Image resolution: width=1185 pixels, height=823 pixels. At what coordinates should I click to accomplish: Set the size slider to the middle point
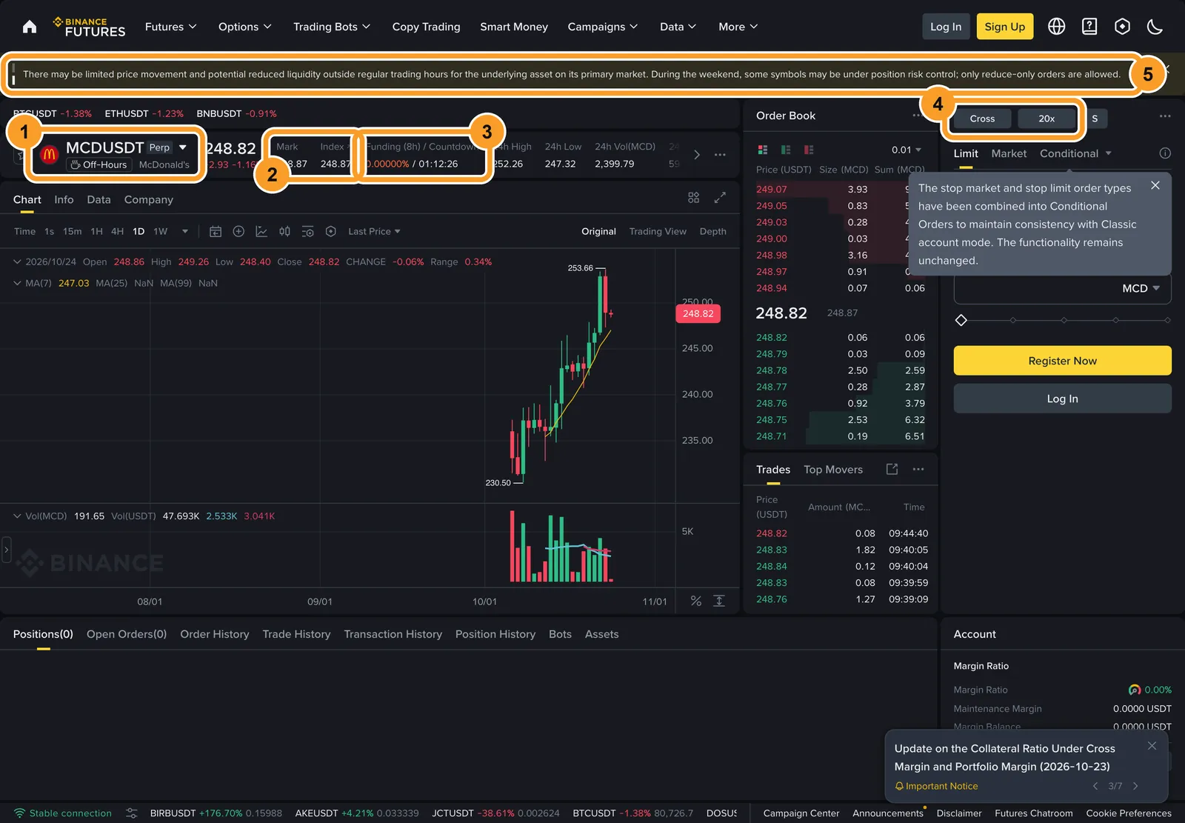(1064, 320)
